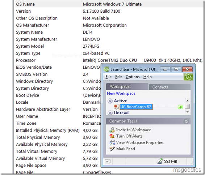Switch to the Workspaces tab
This screenshot has height=175, width=205.
coord(127,86)
